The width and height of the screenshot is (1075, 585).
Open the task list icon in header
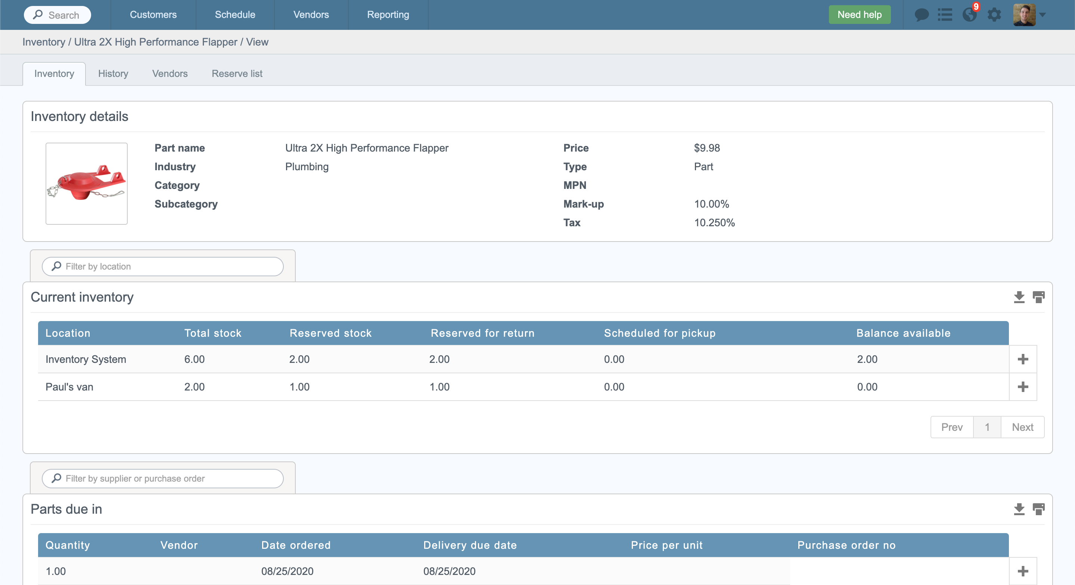[x=945, y=15]
